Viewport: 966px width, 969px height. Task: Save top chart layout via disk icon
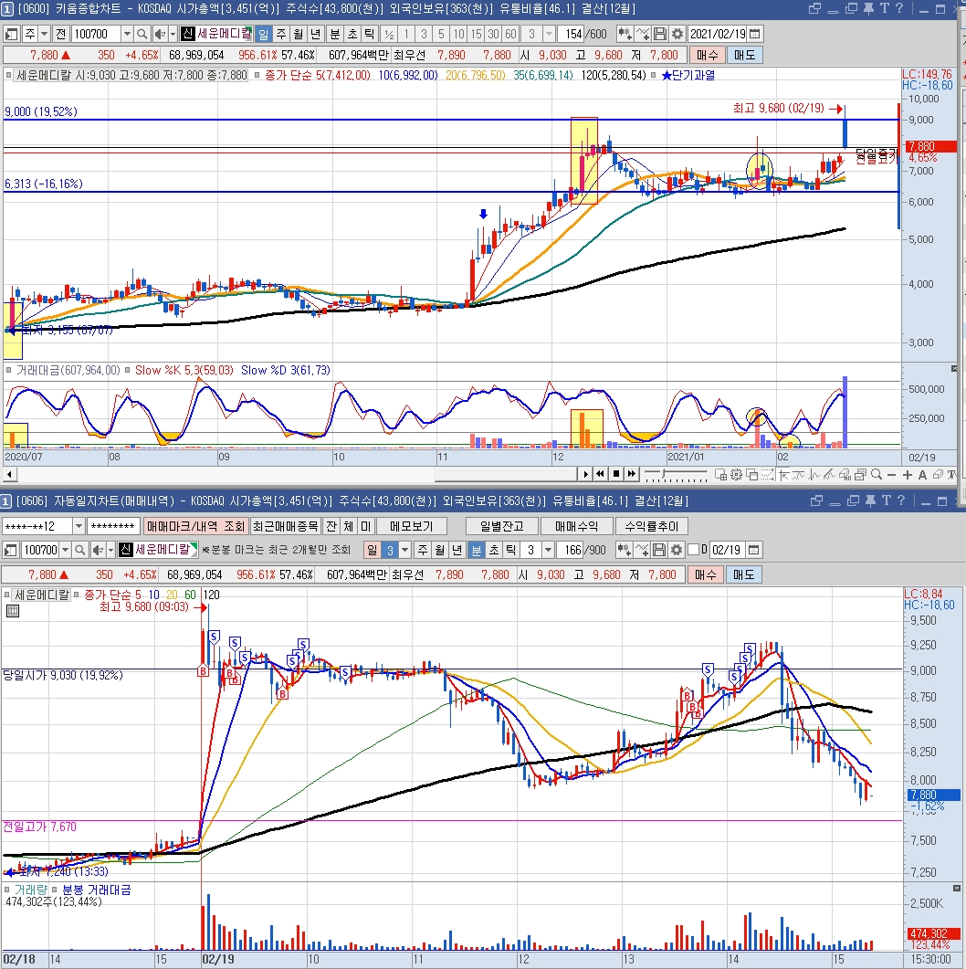(660, 34)
